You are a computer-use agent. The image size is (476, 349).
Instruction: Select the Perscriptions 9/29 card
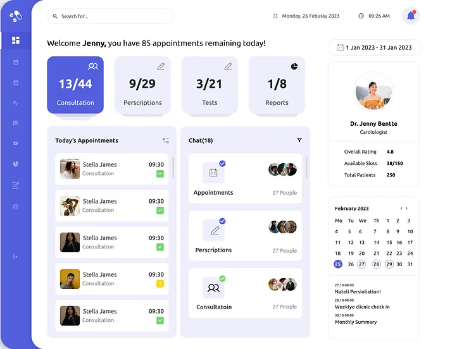pyautogui.click(x=142, y=85)
